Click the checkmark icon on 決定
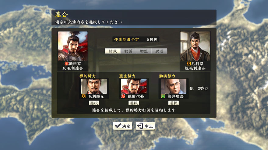Screen dimensions: 268x150 (x=118, y=126)
